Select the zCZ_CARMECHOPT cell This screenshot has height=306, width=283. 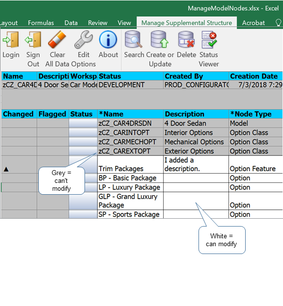[x=131, y=142]
